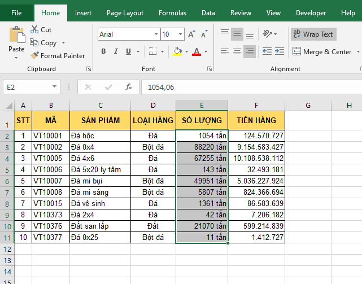Screen dimensions: 362x284
Task: Click the Insert Function fx icon
Action: click(129, 87)
